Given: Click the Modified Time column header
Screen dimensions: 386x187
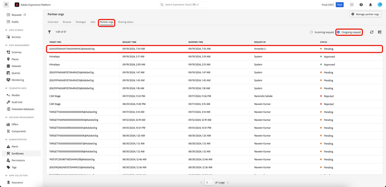Looking at the screenshot, I should click(x=196, y=42).
